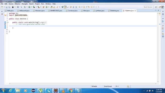Click the Last Edit Location icon
Screen dimensions: 165x93
point(89,7)
